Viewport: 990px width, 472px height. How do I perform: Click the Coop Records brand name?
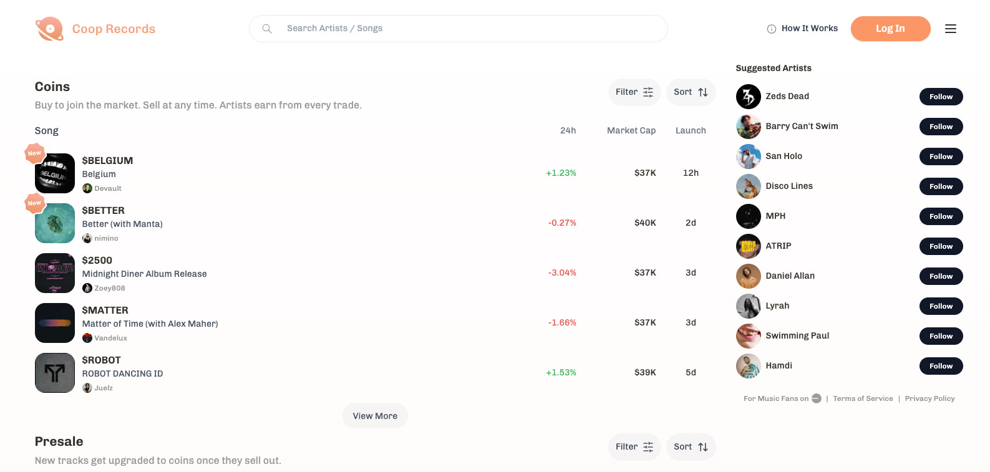114,29
